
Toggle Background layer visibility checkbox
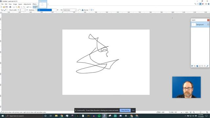208,25
